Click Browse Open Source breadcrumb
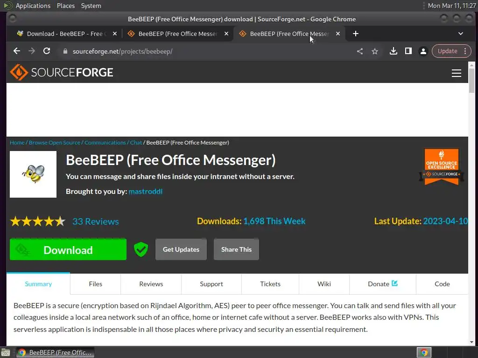 click(x=55, y=143)
